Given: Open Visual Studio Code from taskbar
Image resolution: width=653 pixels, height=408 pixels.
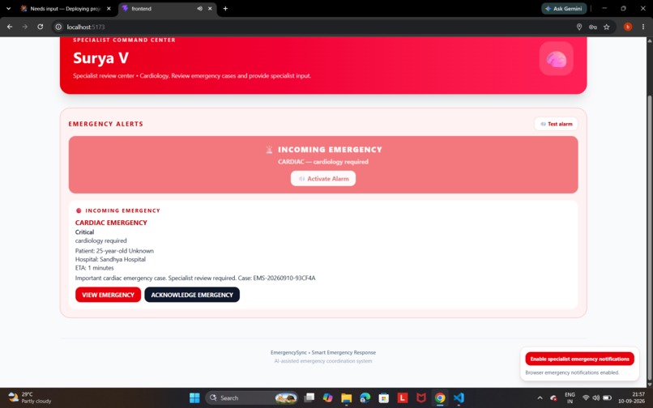Looking at the screenshot, I should point(459,397).
